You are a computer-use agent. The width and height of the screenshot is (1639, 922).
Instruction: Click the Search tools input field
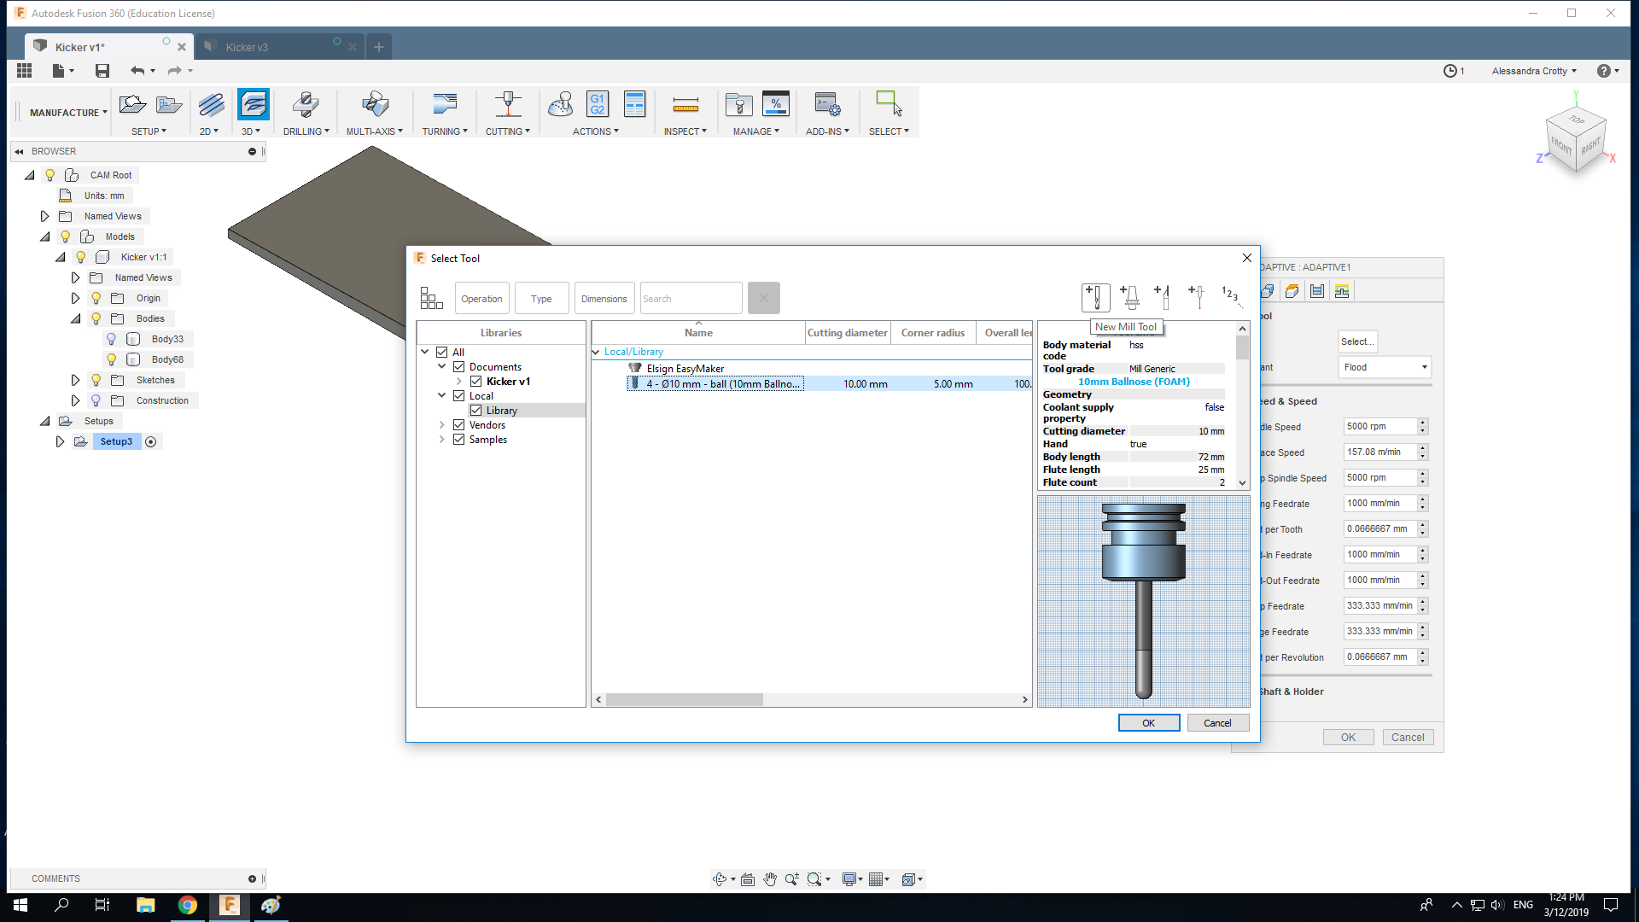pyautogui.click(x=691, y=298)
